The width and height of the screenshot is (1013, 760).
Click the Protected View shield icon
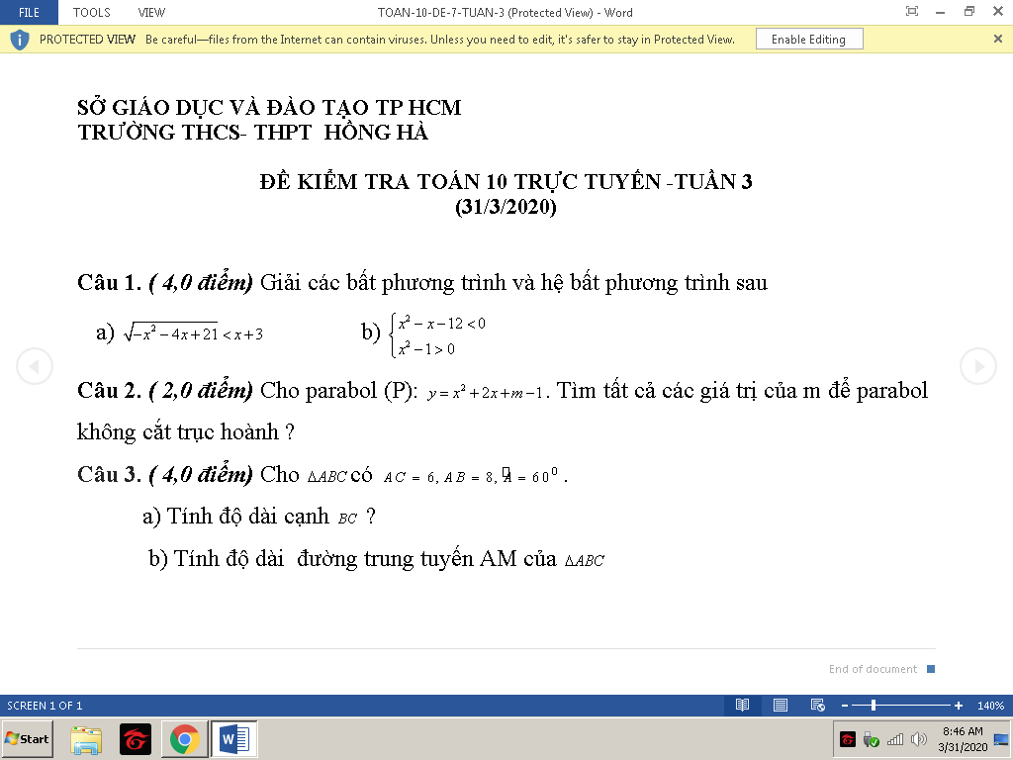point(20,40)
